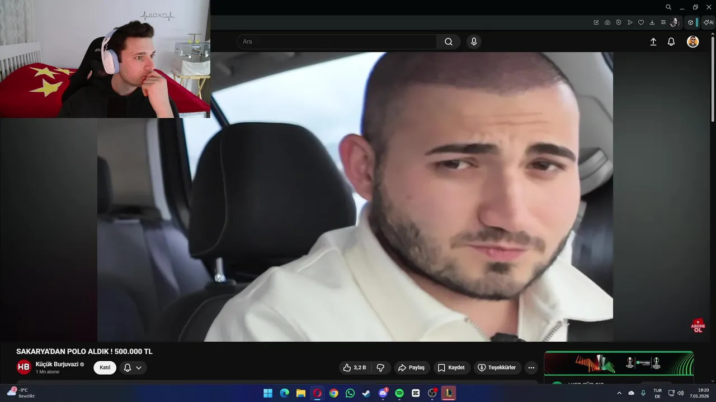
Task: Take a snapshot with camera icon
Action: pyautogui.click(x=607, y=22)
